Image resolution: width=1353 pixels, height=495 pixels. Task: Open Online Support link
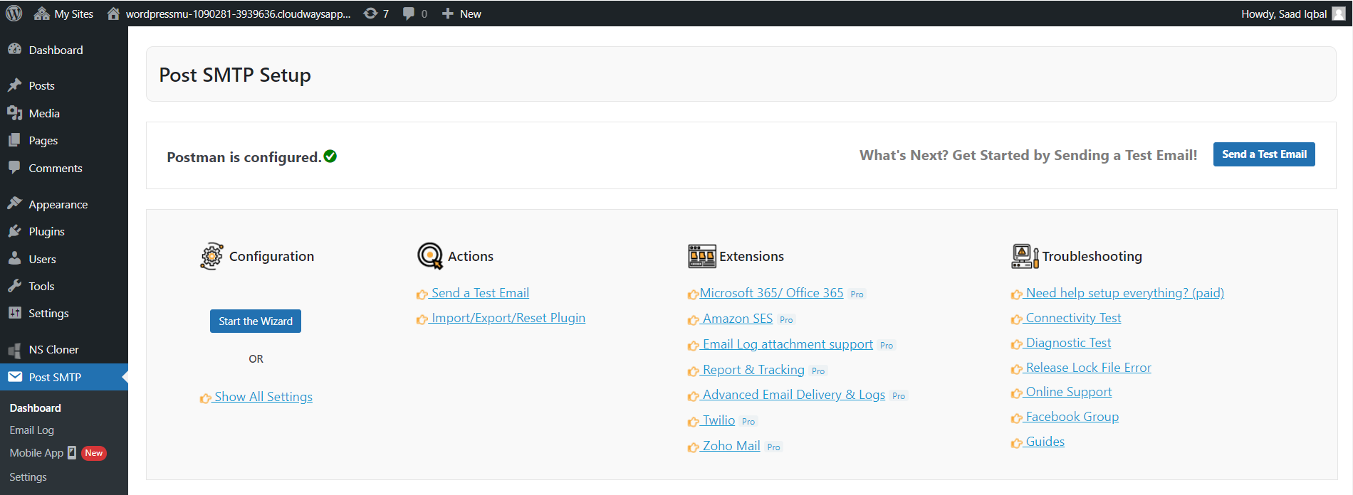pos(1068,392)
